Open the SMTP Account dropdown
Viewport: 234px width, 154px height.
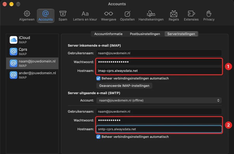coord(159,100)
